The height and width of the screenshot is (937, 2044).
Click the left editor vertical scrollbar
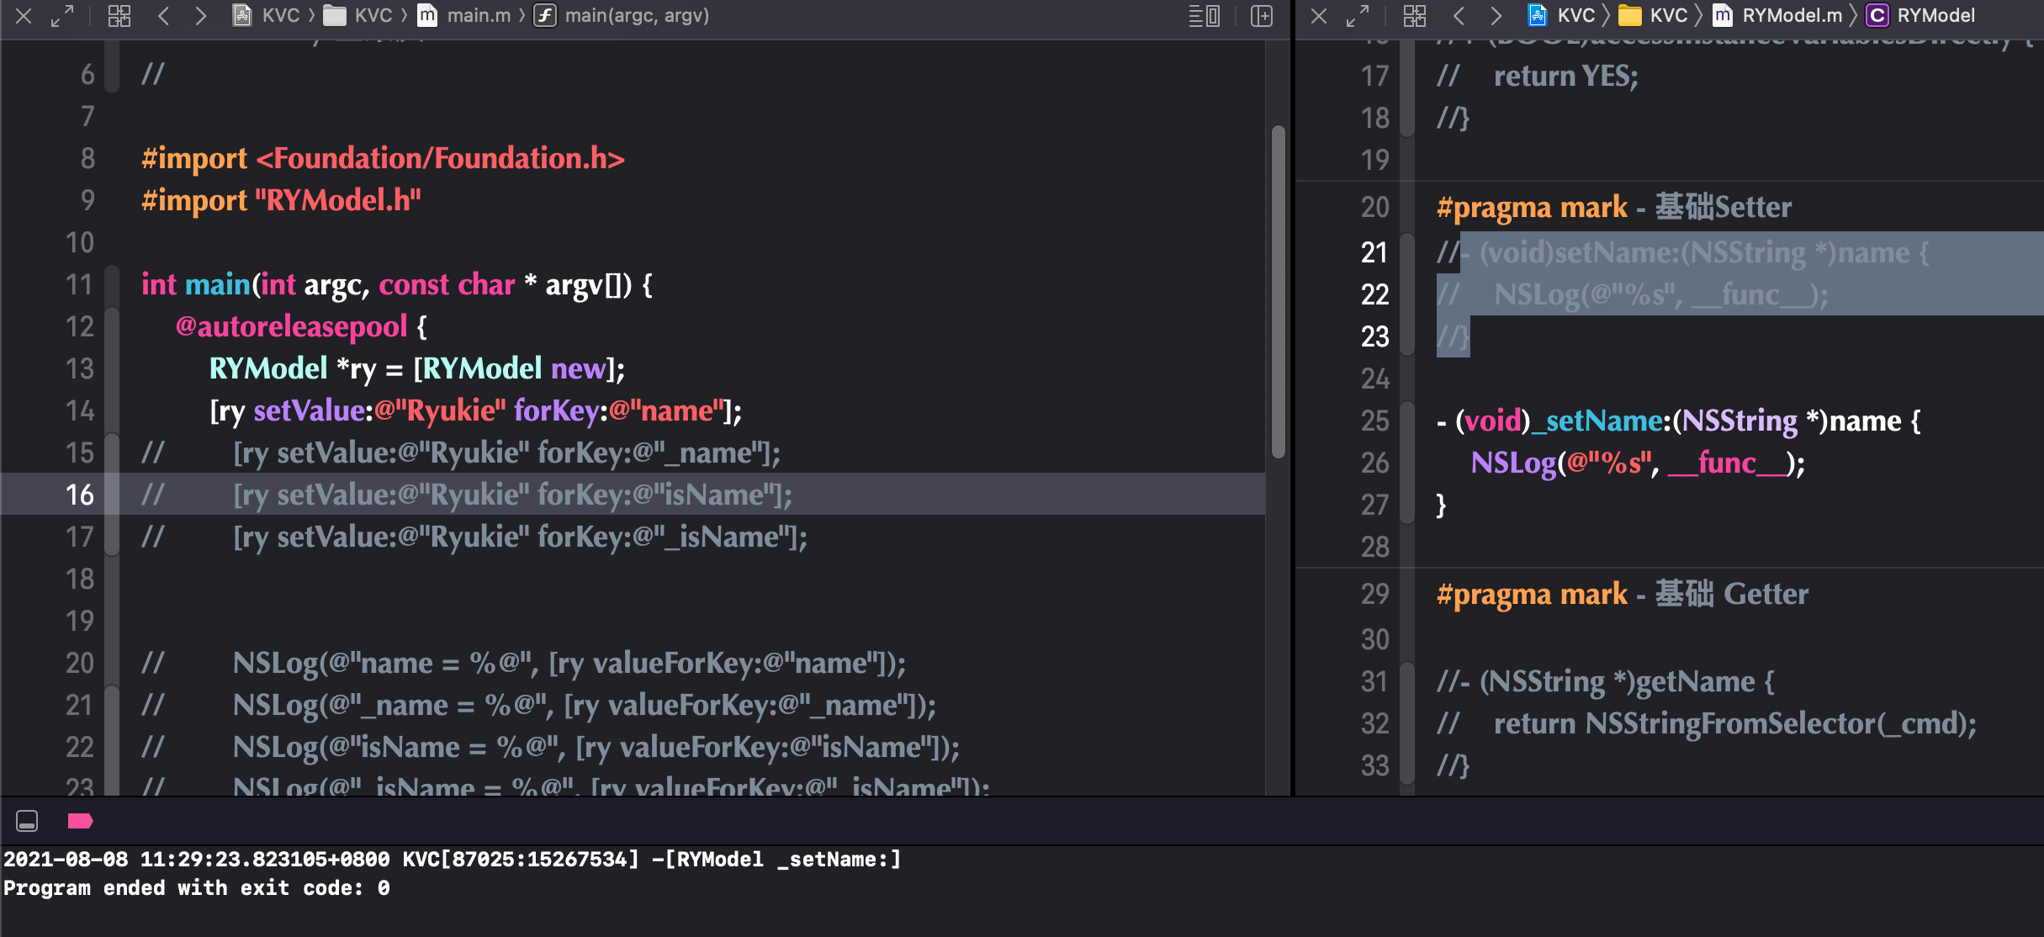tap(1279, 291)
